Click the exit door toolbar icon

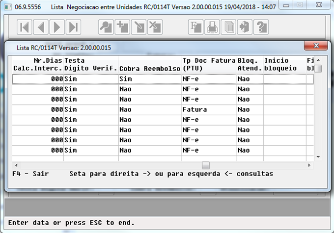click(245, 27)
